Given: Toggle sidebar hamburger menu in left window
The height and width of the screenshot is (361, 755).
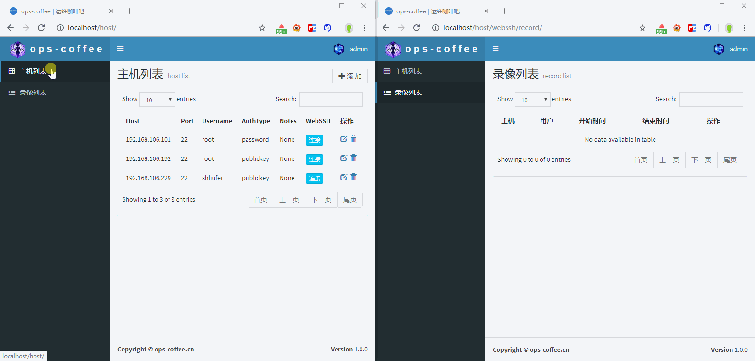Looking at the screenshot, I should pos(120,49).
